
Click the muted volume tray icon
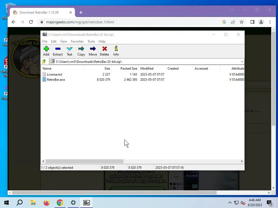[x=243, y=203]
